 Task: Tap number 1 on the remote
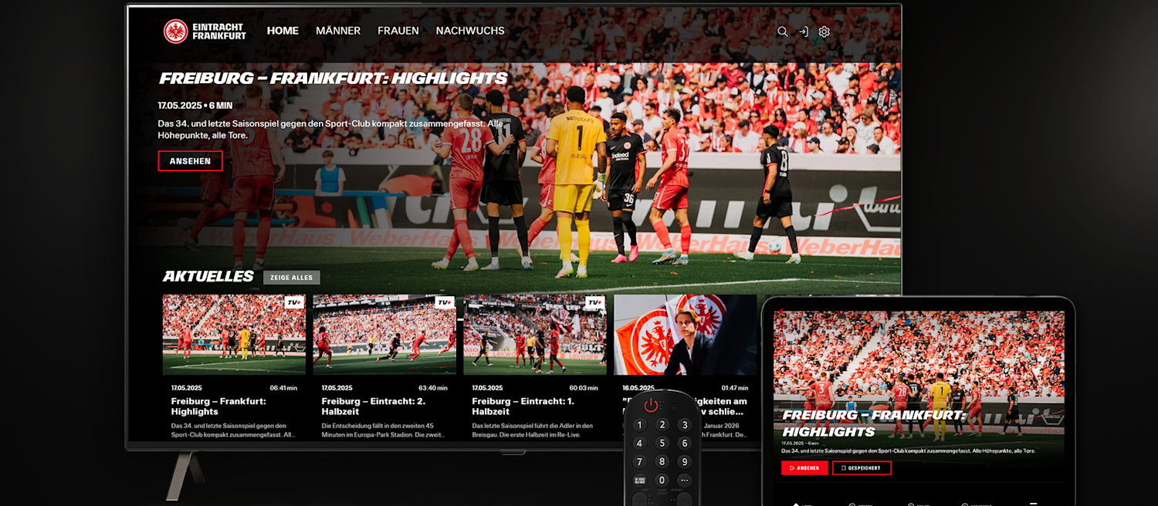click(639, 425)
